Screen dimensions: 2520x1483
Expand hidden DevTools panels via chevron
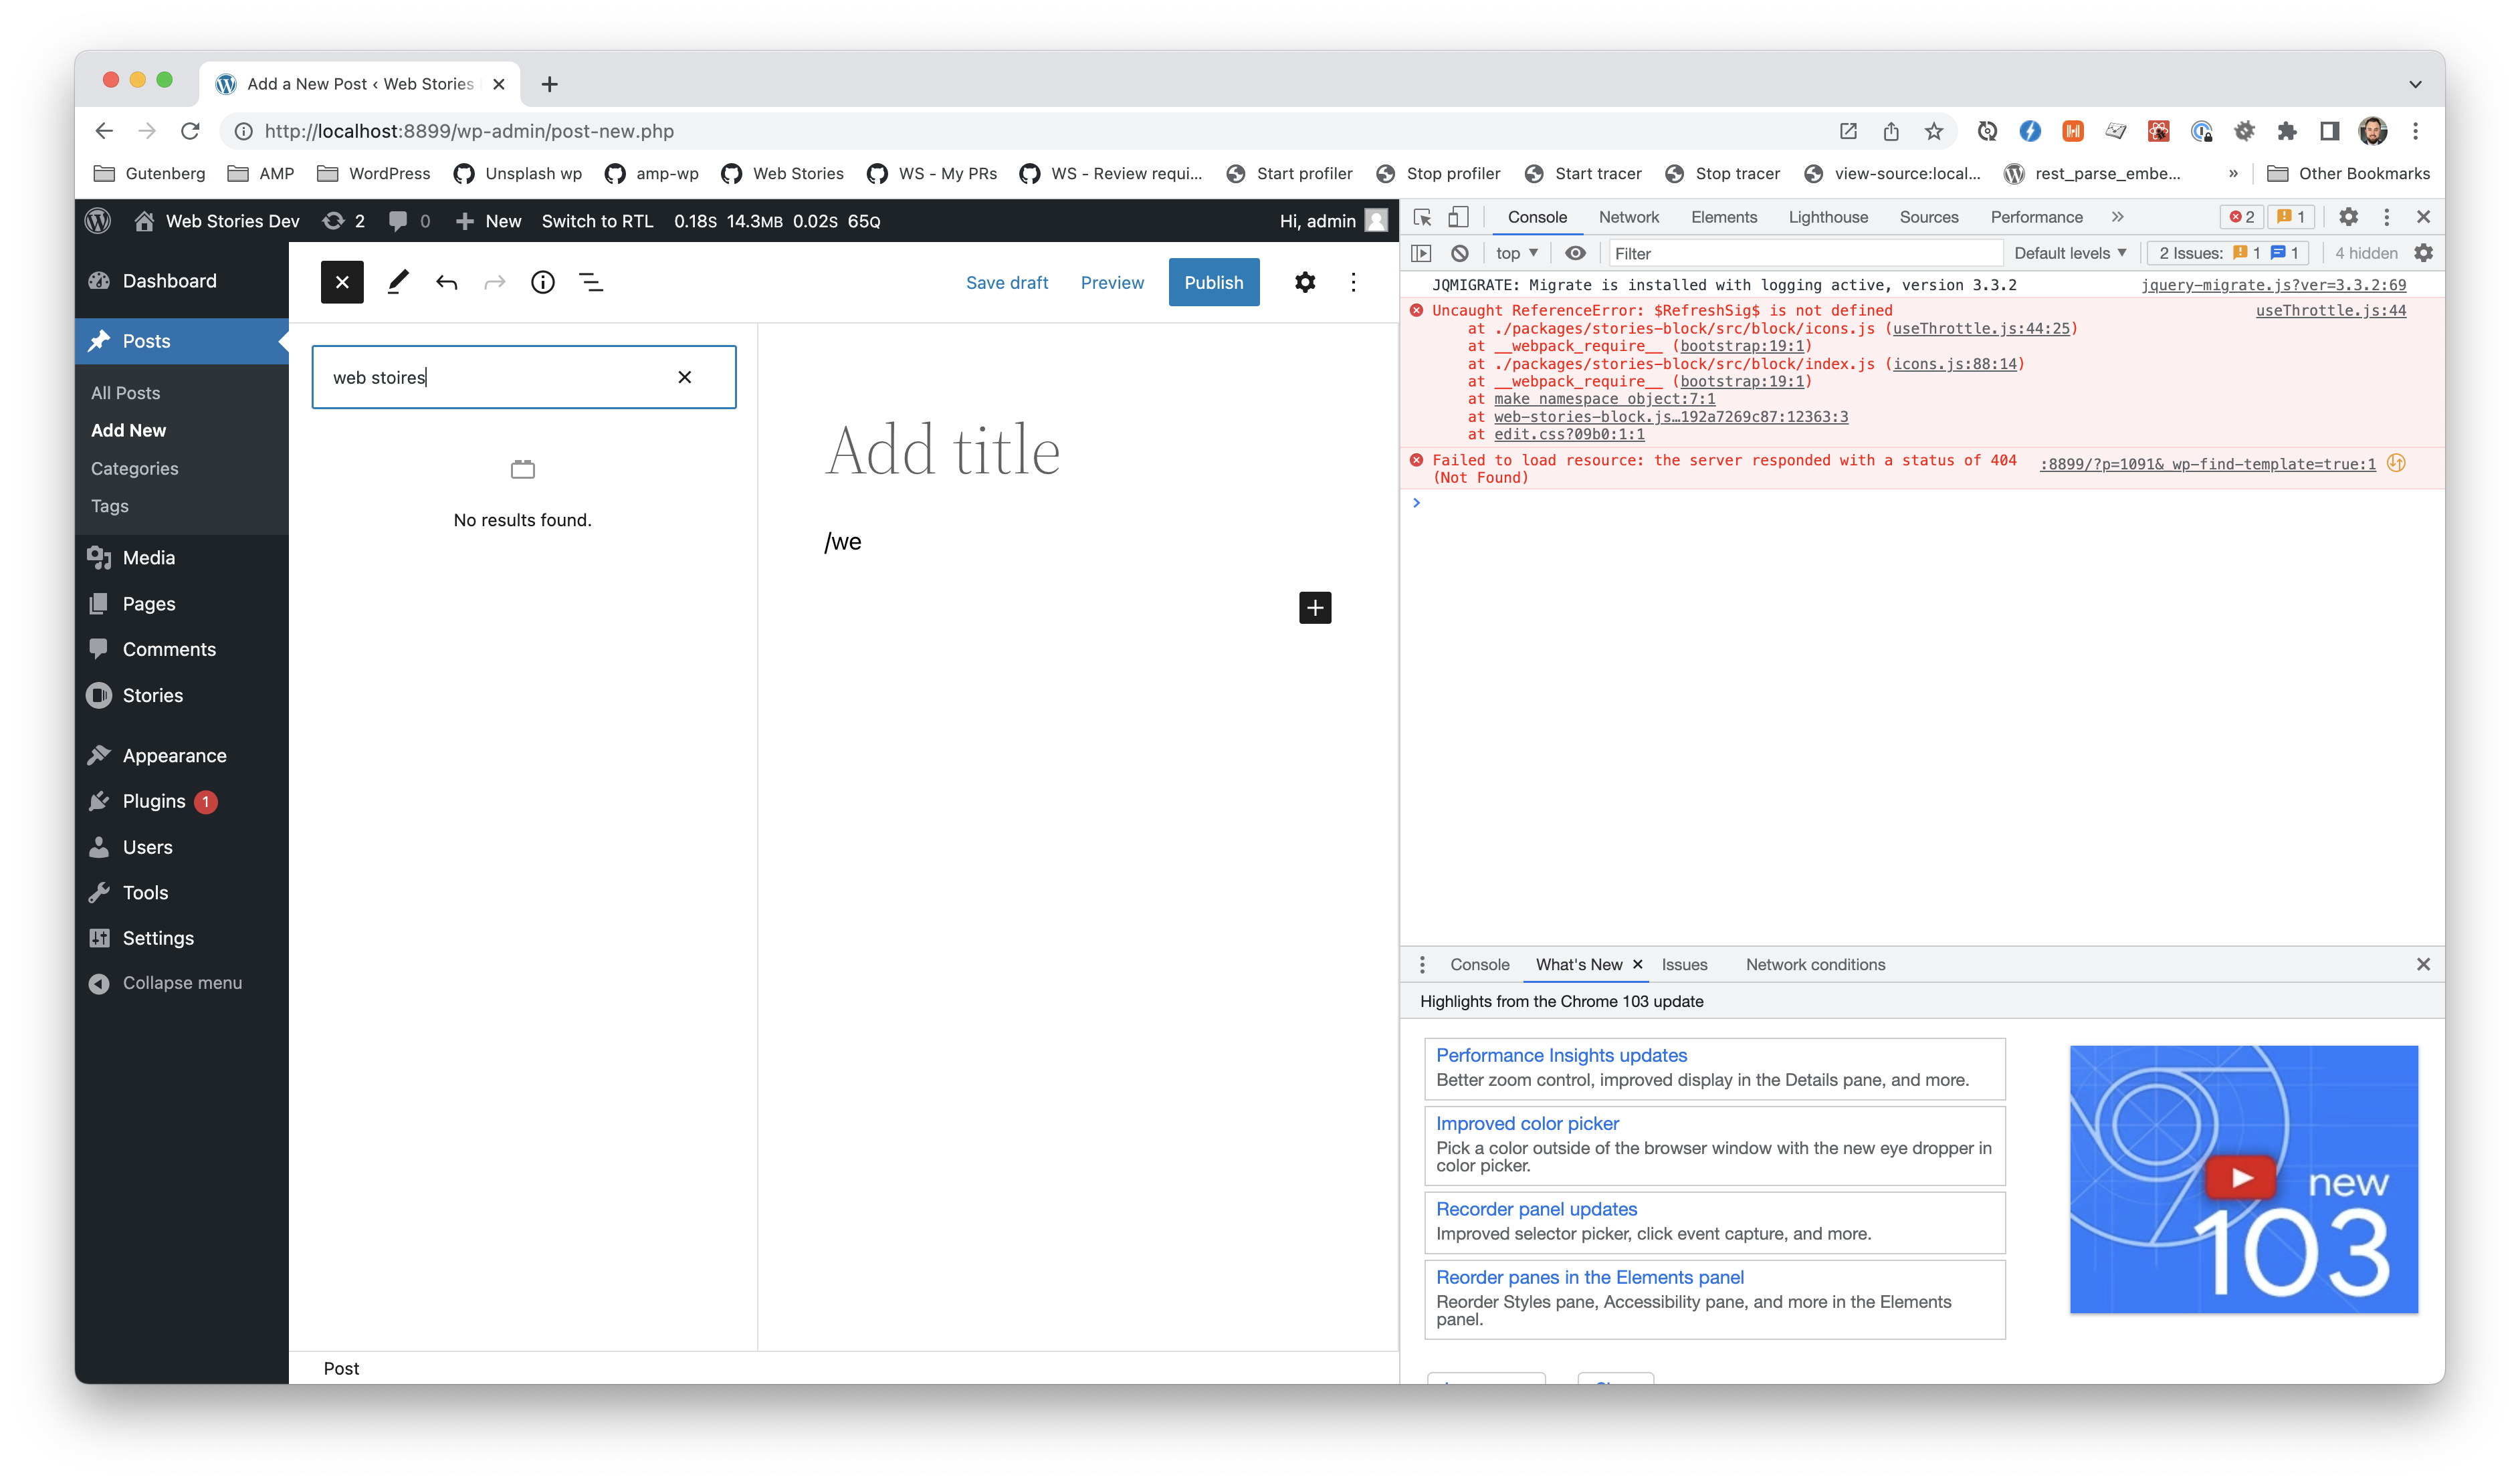pyautogui.click(x=2117, y=217)
